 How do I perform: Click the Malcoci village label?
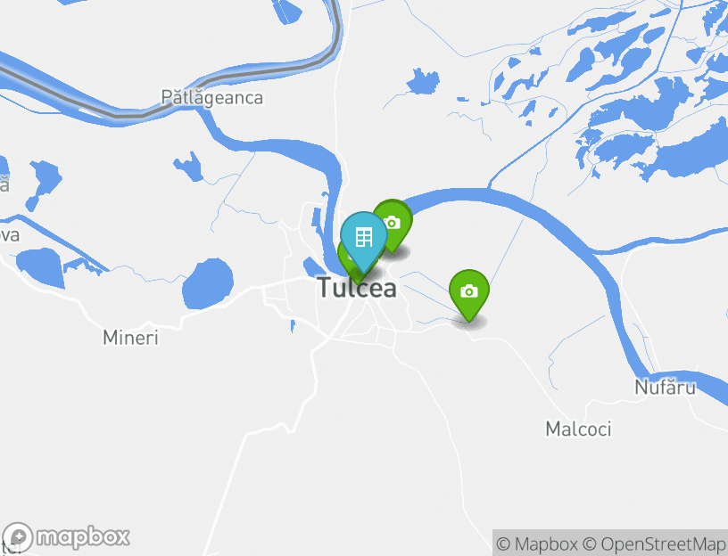pyautogui.click(x=578, y=429)
